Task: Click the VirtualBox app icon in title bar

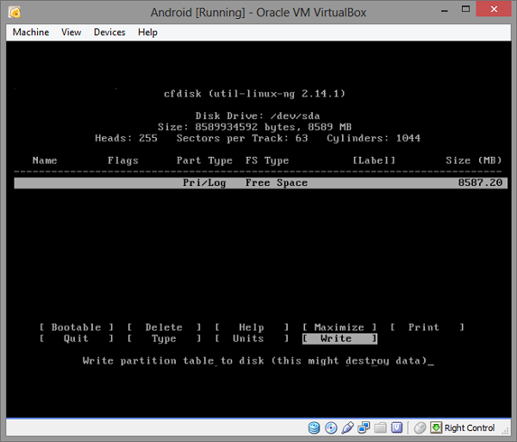Action: 15,13
